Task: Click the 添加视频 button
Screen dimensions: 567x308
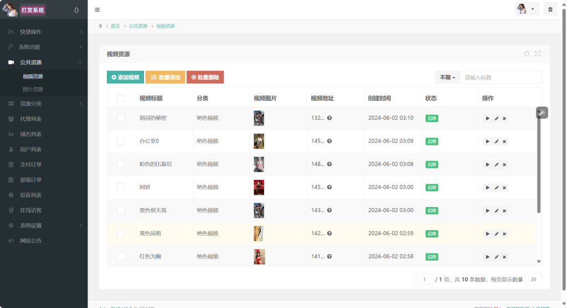Action: [125, 77]
